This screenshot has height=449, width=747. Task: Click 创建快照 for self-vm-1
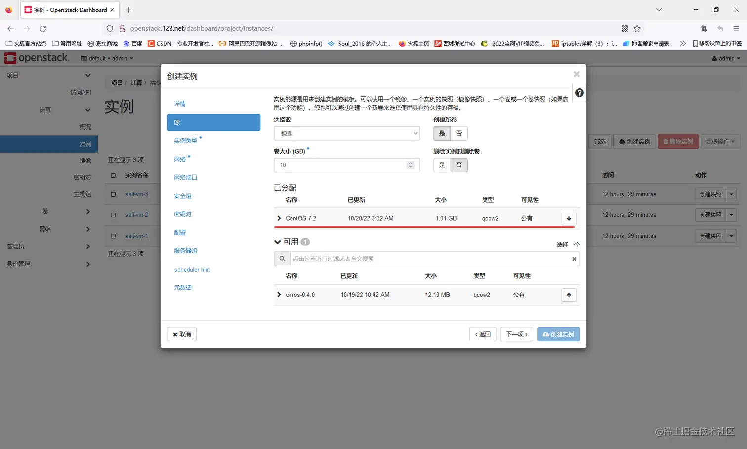pos(710,236)
